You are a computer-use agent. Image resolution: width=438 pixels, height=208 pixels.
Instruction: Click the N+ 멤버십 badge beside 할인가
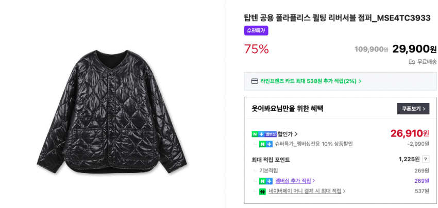[x=264, y=134]
